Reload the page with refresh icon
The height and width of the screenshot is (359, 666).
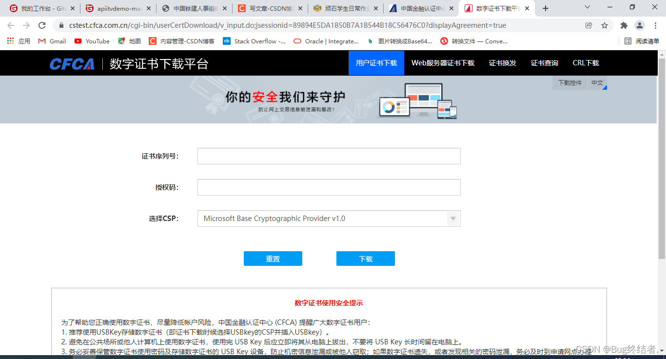point(42,25)
